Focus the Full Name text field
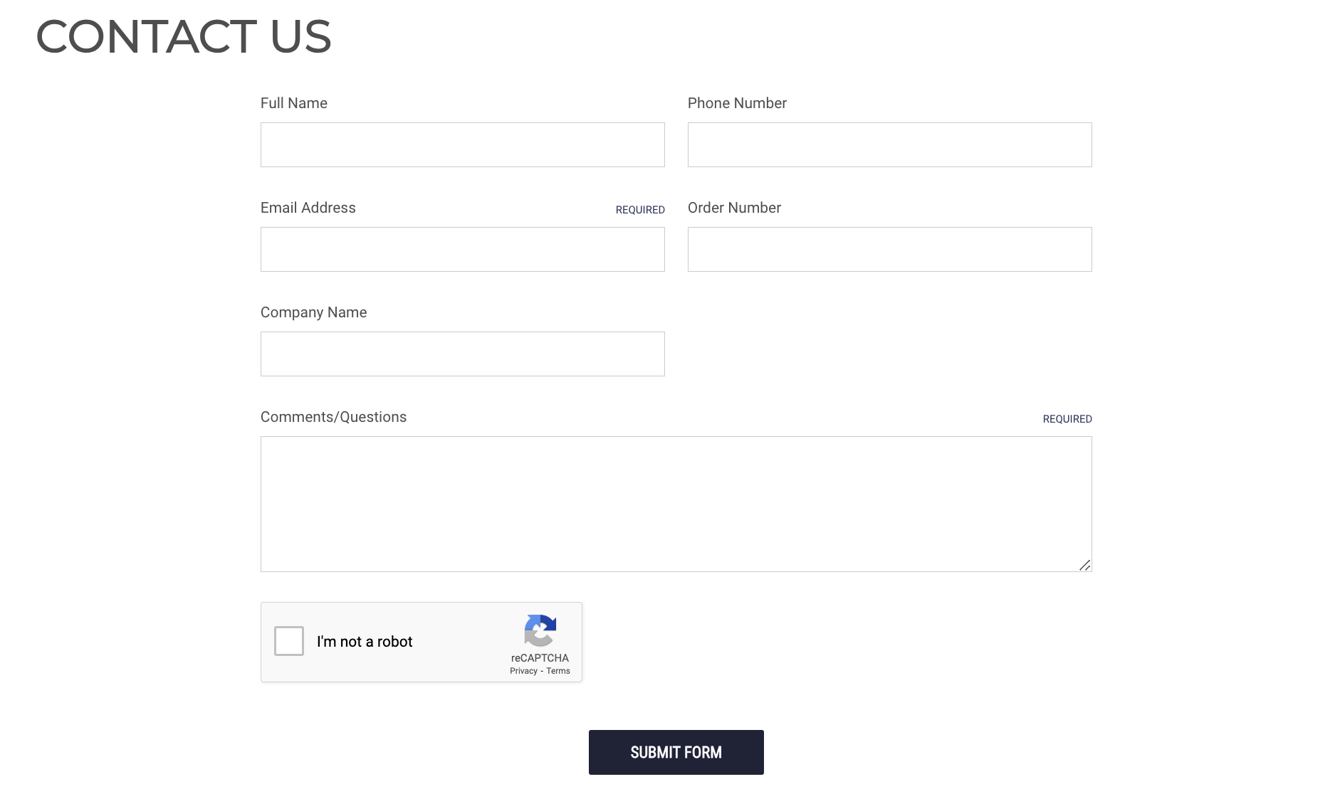1340x794 pixels. (x=462, y=145)
